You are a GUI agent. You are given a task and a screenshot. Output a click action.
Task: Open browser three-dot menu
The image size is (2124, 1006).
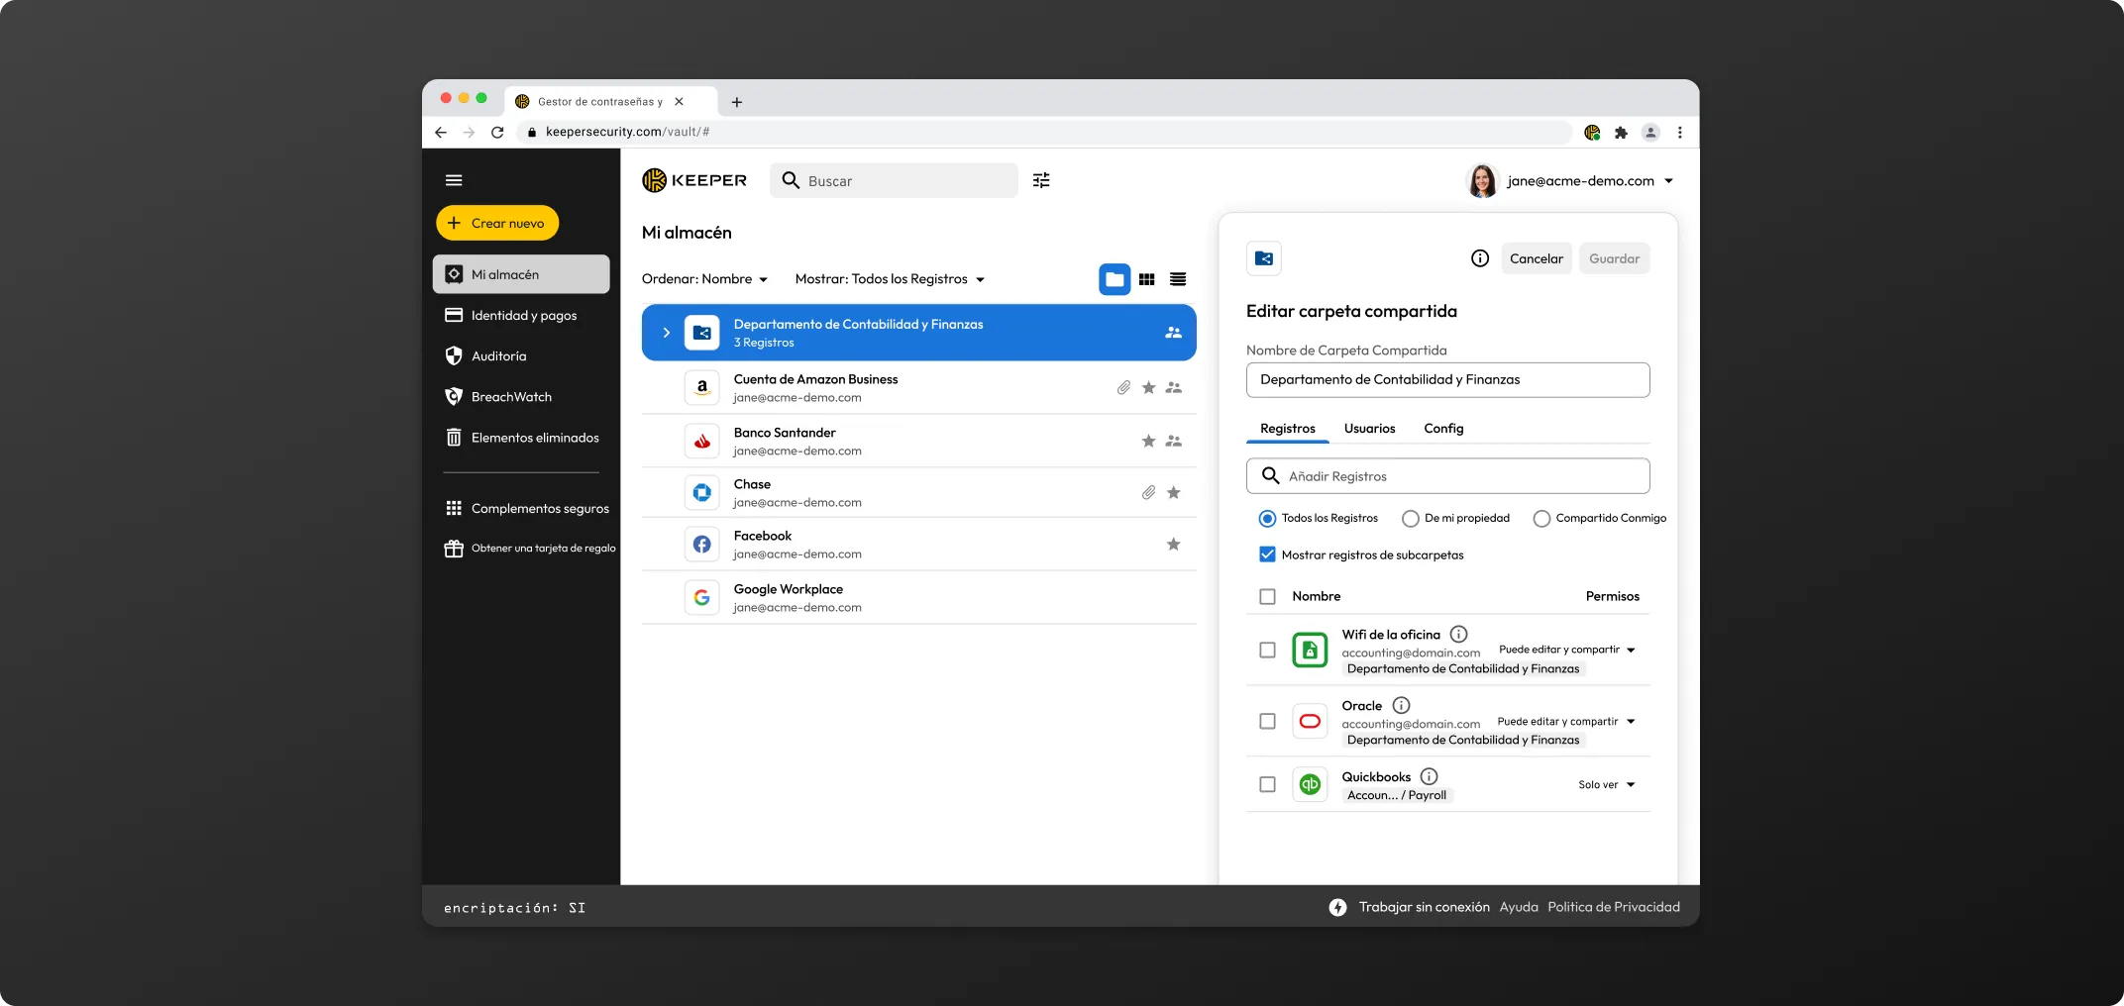pos(1679,133)
